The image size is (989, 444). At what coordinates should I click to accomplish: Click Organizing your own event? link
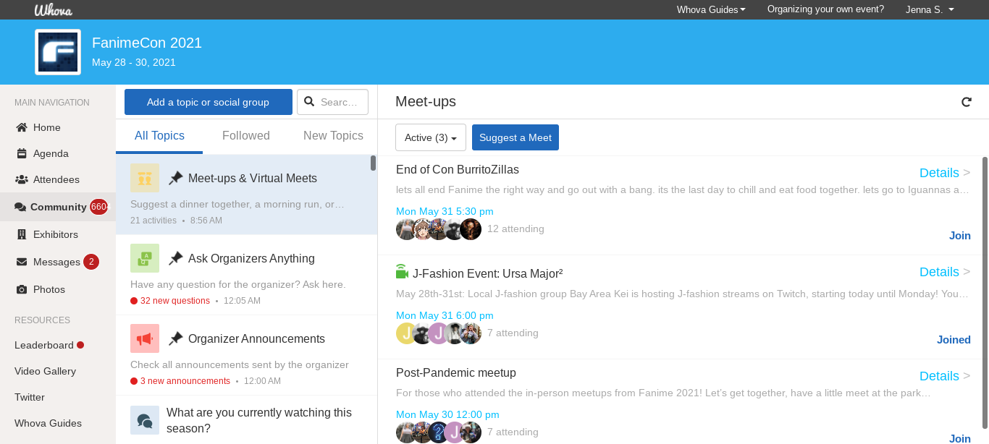click(x=825, y=9)
